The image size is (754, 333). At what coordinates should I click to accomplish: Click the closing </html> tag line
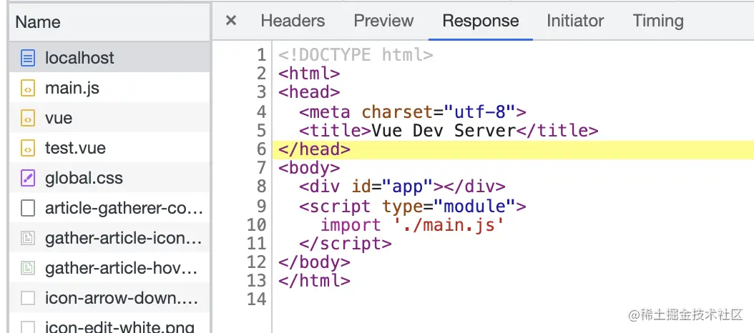(314, 281)
